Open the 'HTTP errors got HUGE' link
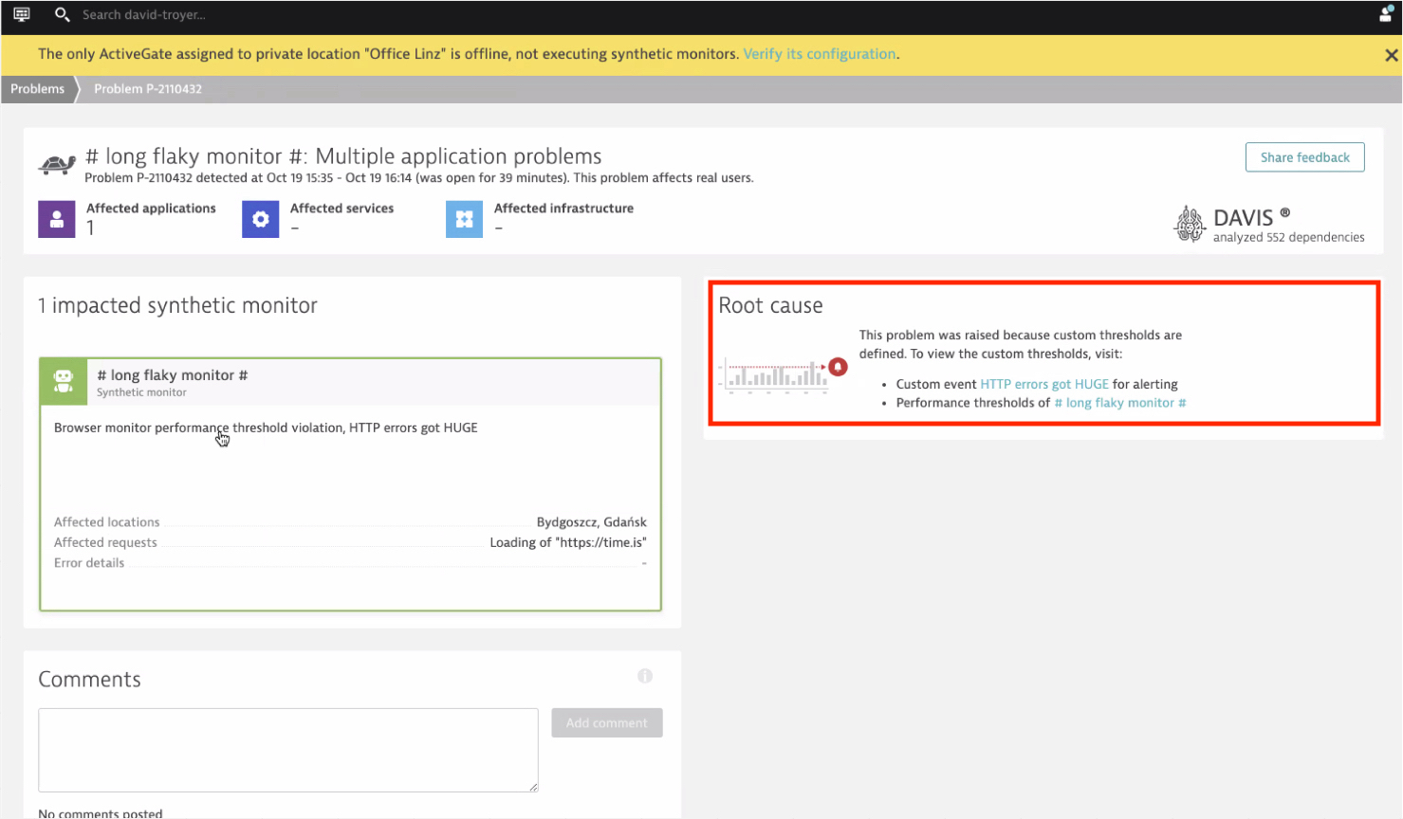 click(x=1044, y=384)
